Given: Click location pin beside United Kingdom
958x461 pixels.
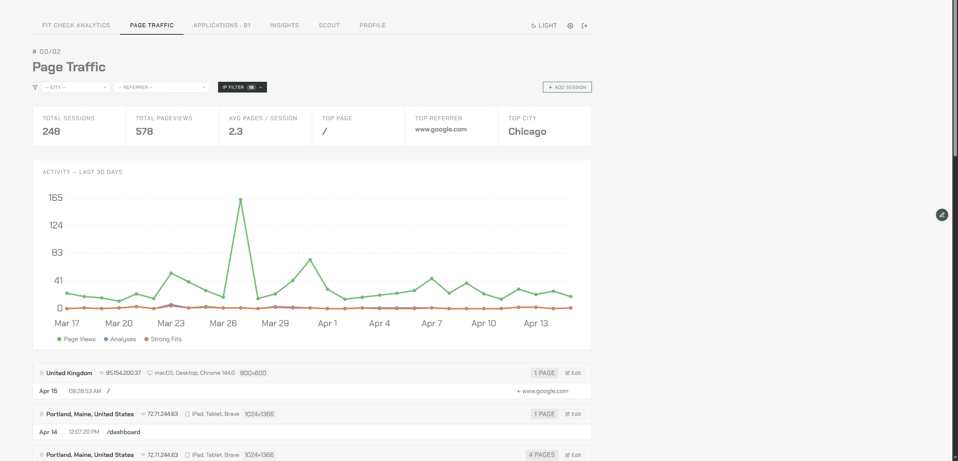Looking at the screenshot, I should (42, 373).
